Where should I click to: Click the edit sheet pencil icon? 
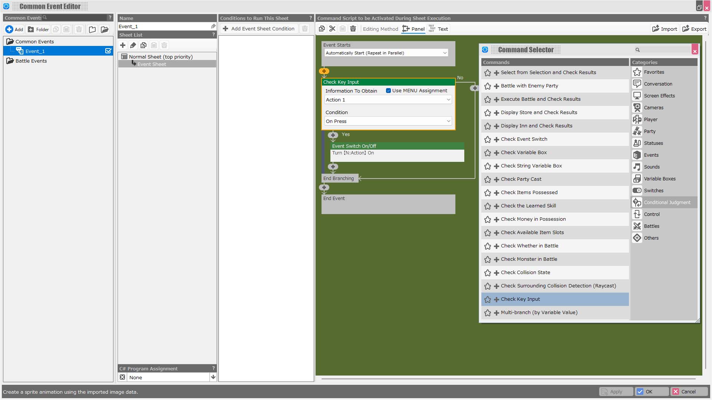tap(133, 45)
